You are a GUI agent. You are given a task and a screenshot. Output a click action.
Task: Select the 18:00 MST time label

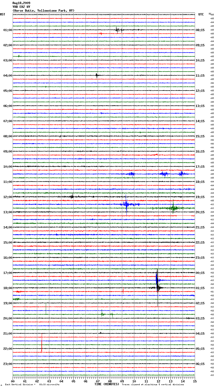(x=8, y=288)
